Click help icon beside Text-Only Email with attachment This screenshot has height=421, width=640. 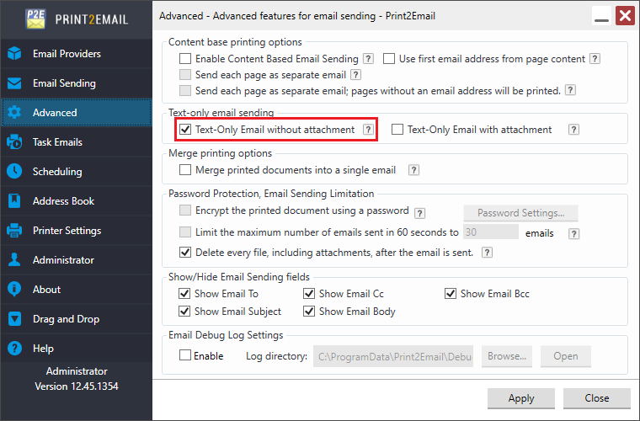click(573, 130)
